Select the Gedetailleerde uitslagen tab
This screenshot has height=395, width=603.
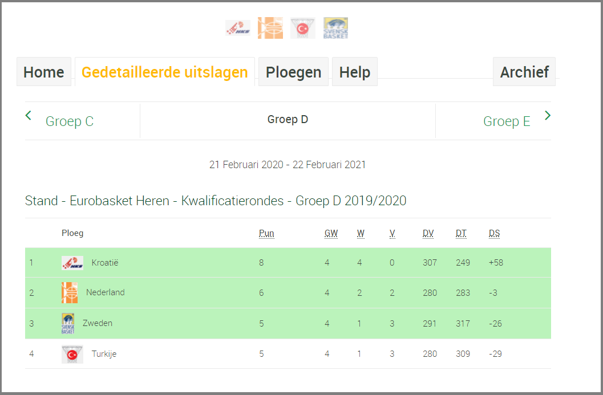[x=165, y=72]
